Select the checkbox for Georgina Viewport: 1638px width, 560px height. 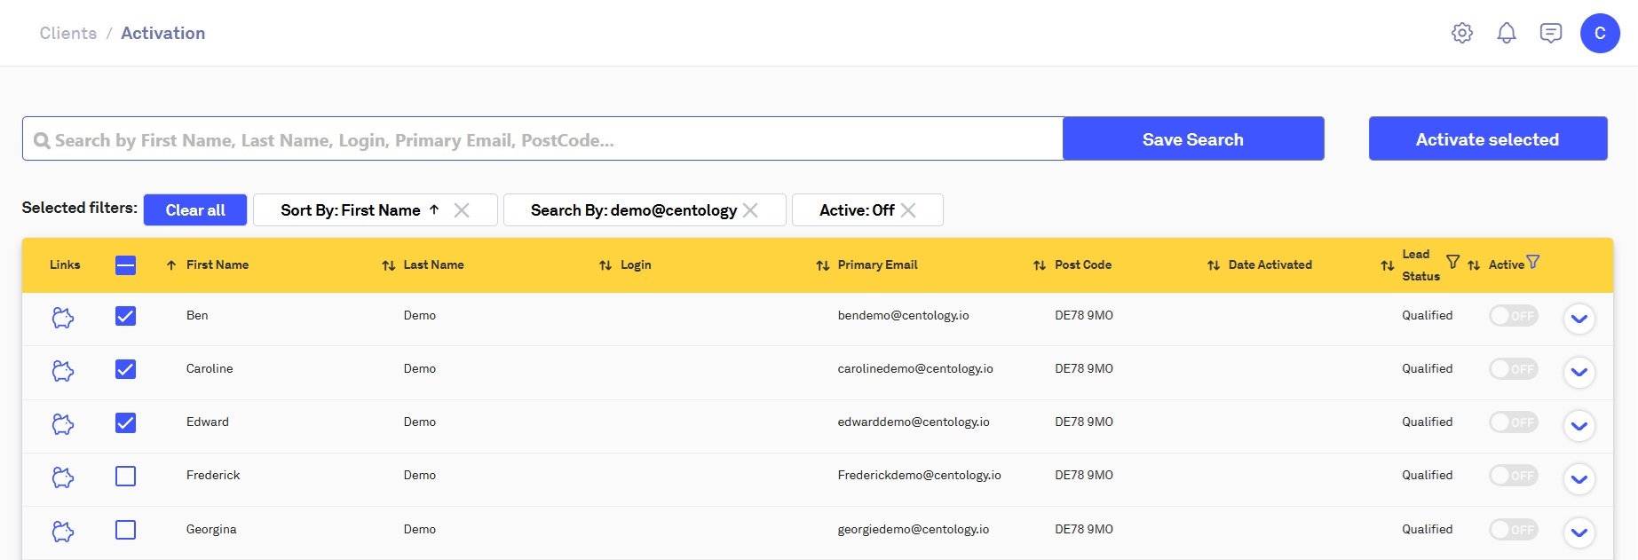tap(126, 530)
